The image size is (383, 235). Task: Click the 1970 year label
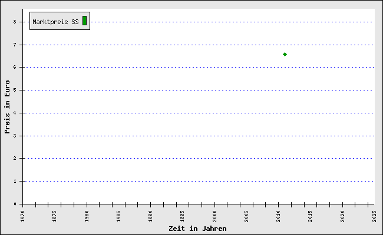click(22, 216)
